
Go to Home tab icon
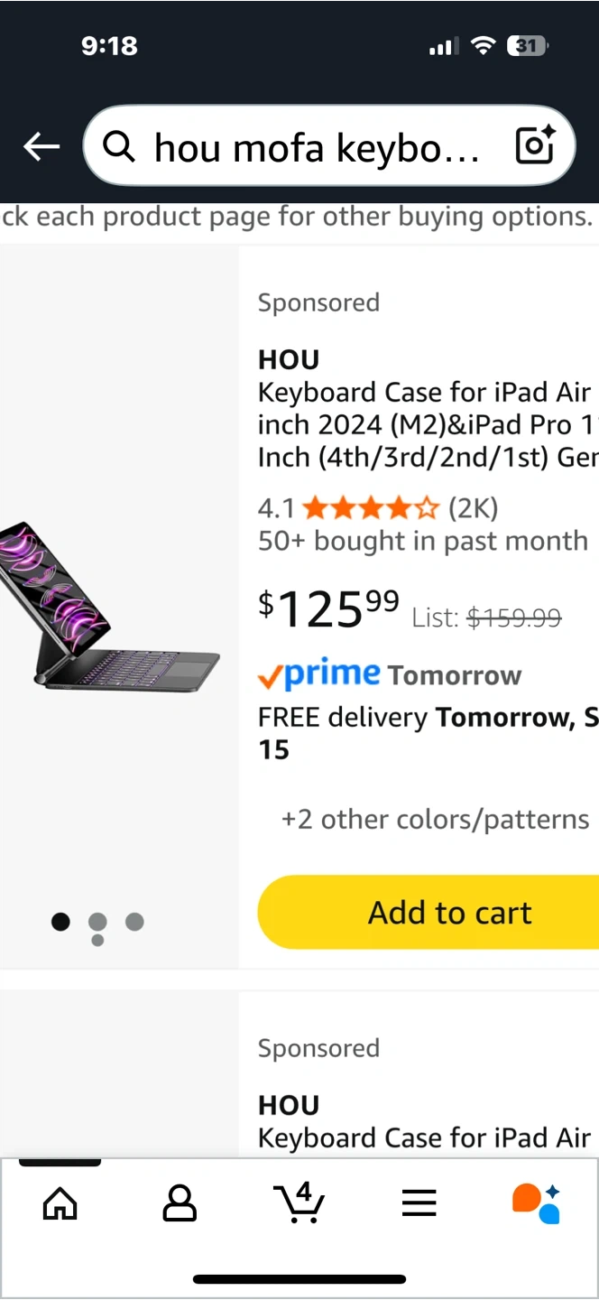[x=60, y=1202]
